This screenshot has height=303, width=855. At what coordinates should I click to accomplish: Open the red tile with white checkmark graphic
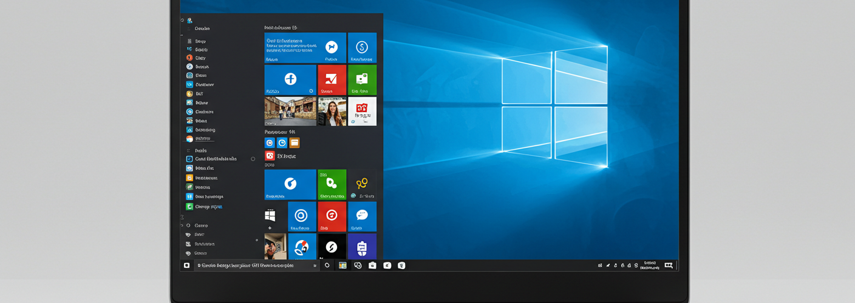[332, 79]
